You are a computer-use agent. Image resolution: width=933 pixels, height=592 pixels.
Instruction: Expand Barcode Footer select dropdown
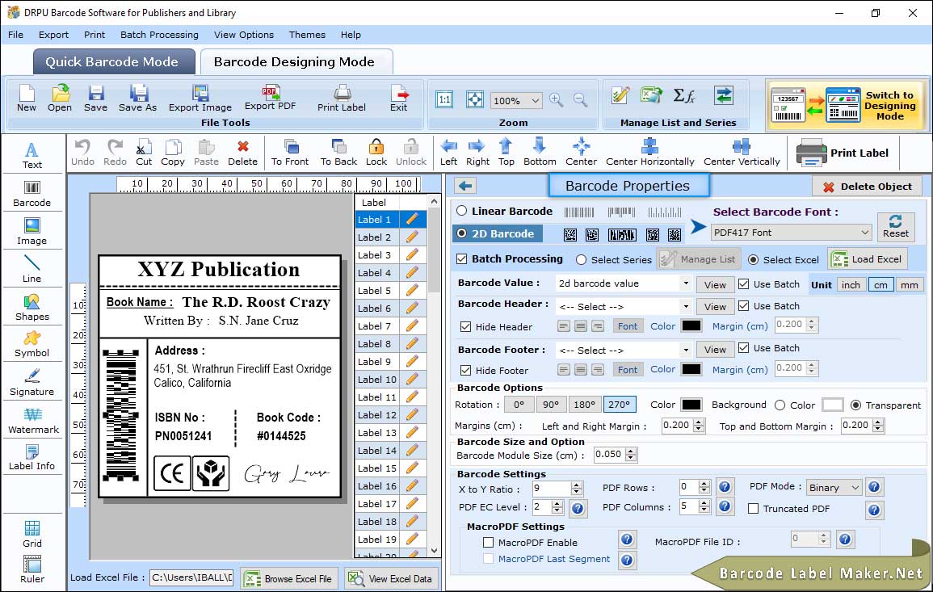coord(686,350)
